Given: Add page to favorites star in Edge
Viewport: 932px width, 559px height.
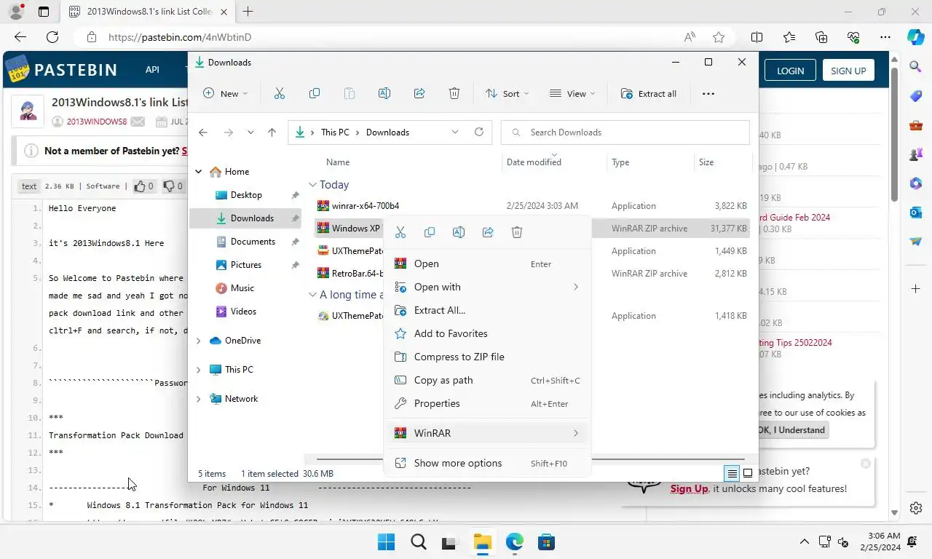Looking at the screenshot, I should [x=719, y=37].
